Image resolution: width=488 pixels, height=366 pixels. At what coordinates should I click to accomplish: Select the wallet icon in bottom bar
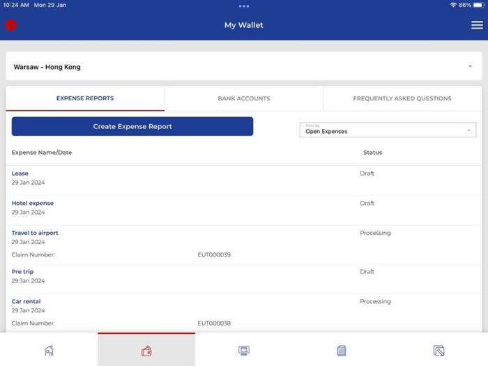coord(146,351)
